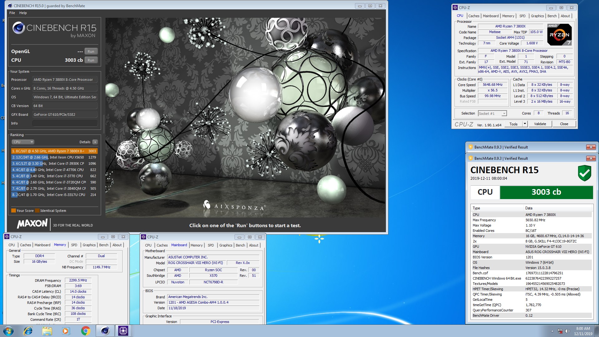The image size is (599, 337).
Task: Click Max Frequency 5650.82 MHz row
Action: click(x=532, y=220)
